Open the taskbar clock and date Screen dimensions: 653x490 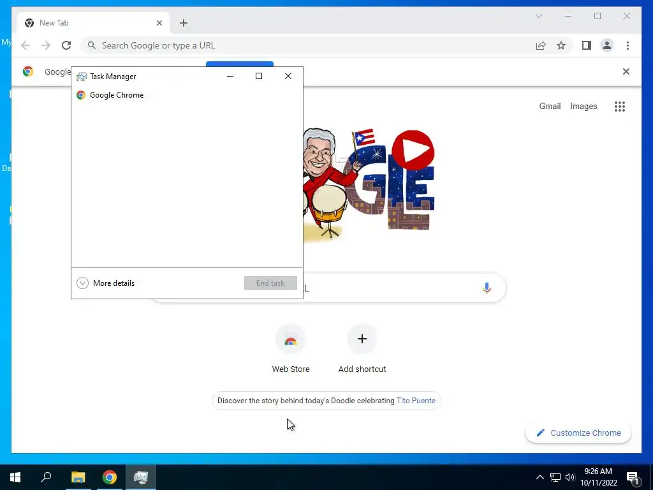coord(598,477)
